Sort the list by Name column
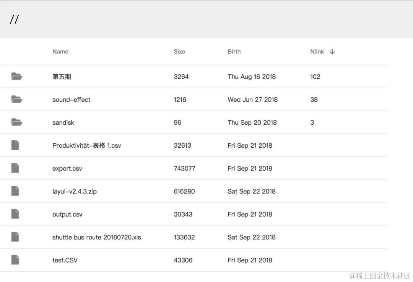Screen dimensions: 413x282 click(60, 52)
